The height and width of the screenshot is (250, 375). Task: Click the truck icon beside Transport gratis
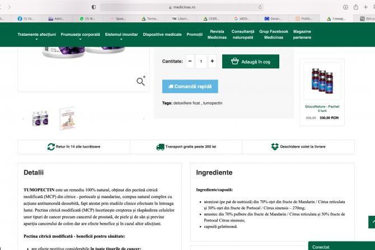161,147
